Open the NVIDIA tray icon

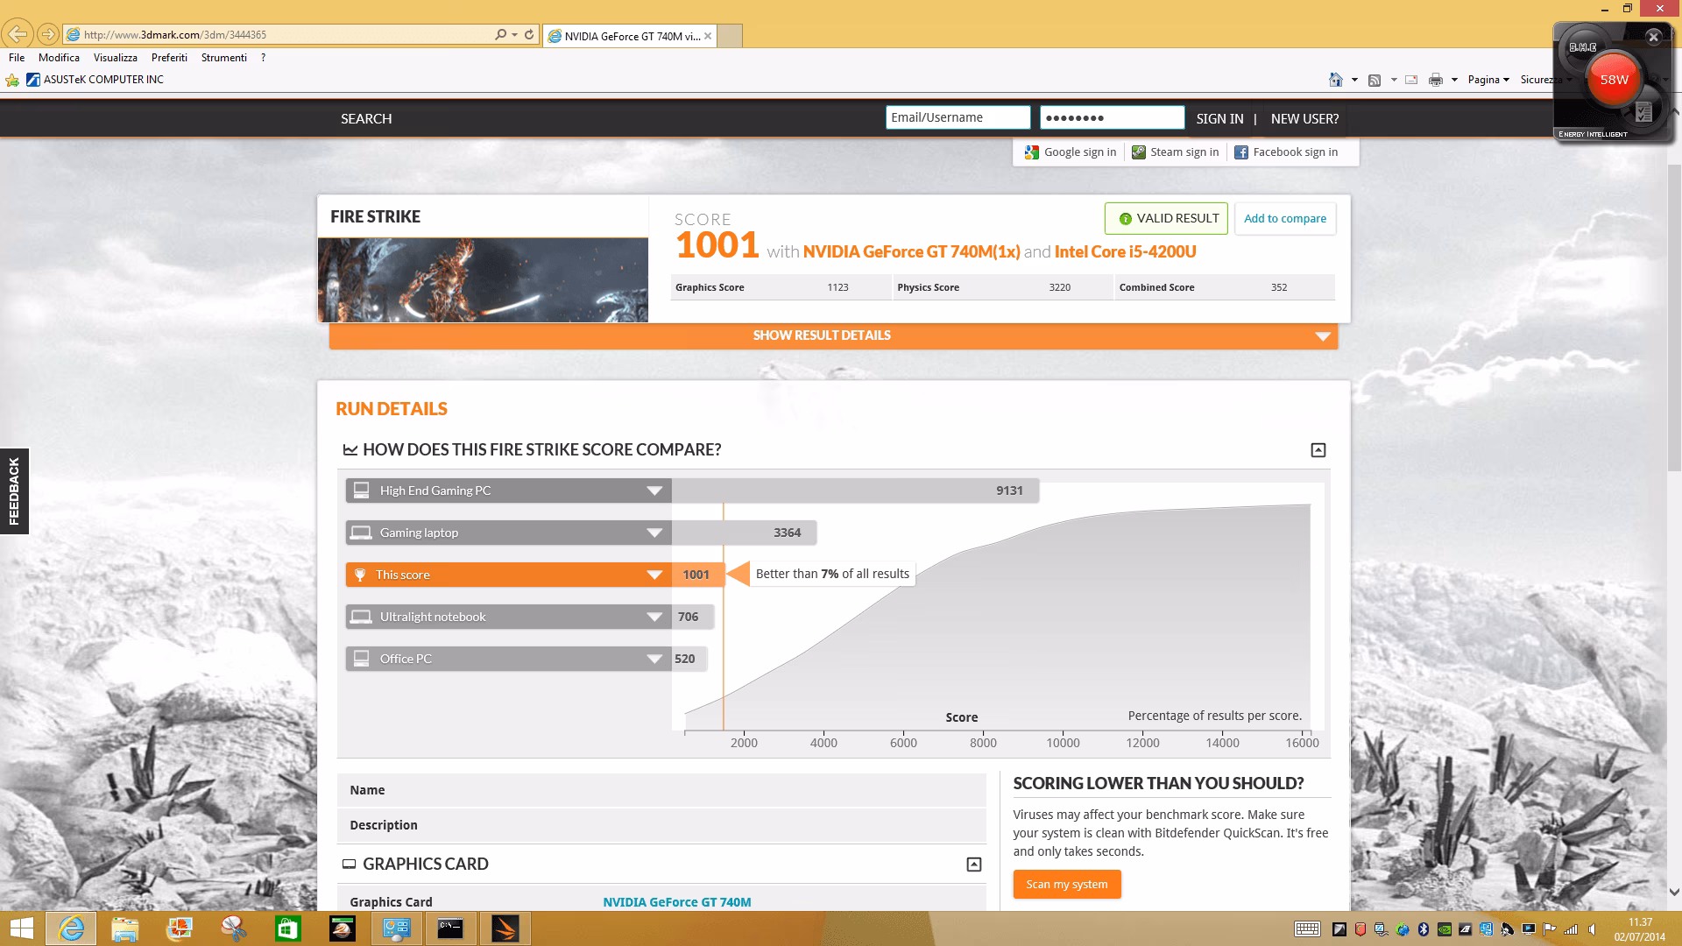tap(1445, 929)
